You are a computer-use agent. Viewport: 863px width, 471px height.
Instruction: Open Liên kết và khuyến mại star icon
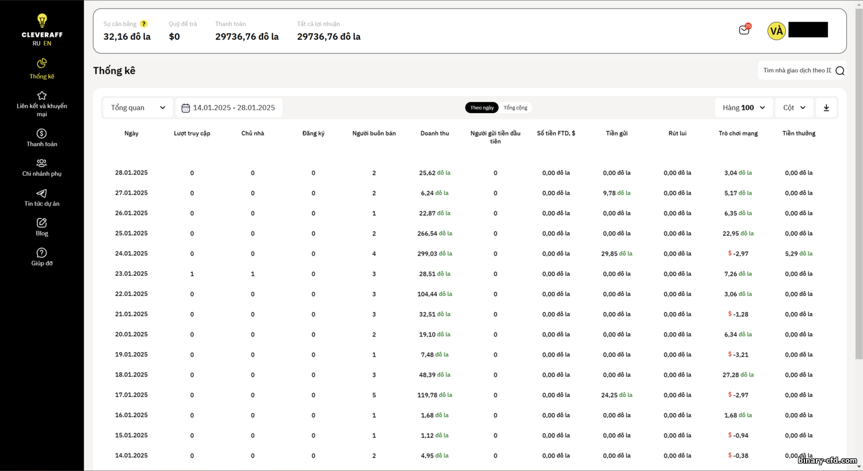pyautogui.click(x=41, y=95)
